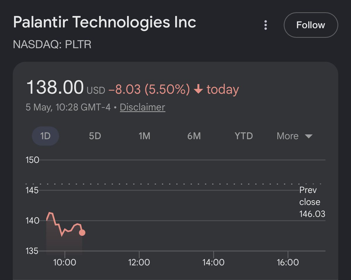The width and height of the screenshot is (351, 280).
Task: Click the 12:00 time axis label
Action: (x=139, y=262)
